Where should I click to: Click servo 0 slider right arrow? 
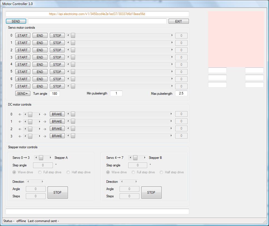pos(172,35)
